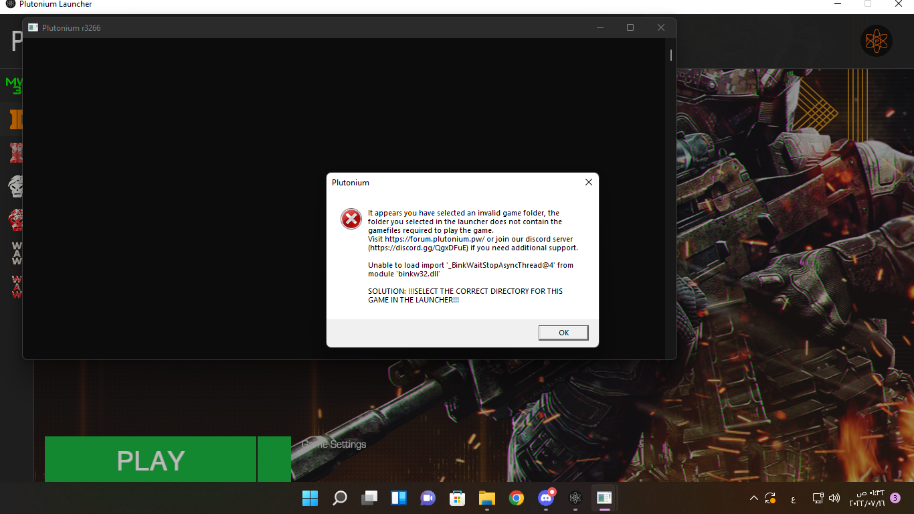914x514 pixels.
Task: Open Discord from the taskbar
Action: click(x=546, y=498)
